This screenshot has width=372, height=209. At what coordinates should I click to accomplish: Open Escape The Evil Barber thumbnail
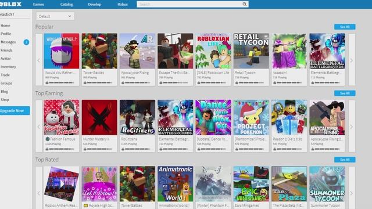(176, 51)
